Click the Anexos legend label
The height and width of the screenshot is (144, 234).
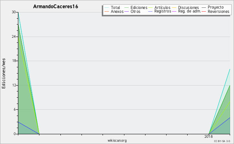(117, 11)
